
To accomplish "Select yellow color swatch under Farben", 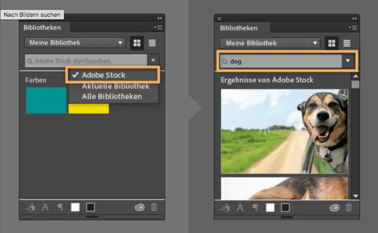I will tap(89, 109).
